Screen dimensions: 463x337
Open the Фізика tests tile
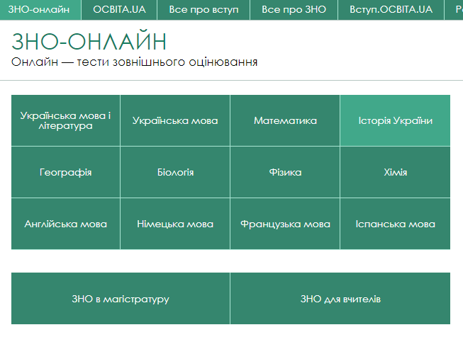click(x=285, y=172)
